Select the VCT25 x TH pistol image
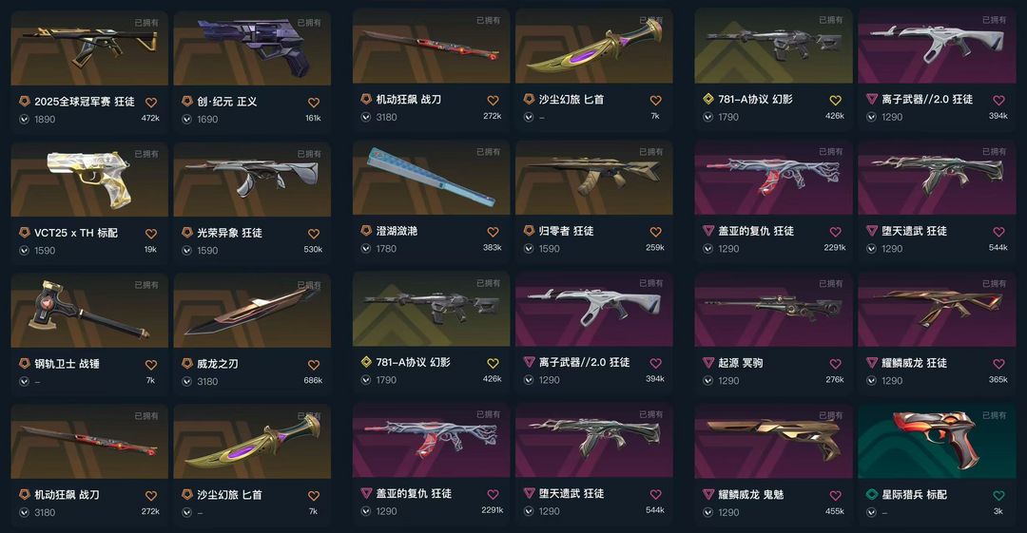The image size is (1027, 533). (89, 180)
